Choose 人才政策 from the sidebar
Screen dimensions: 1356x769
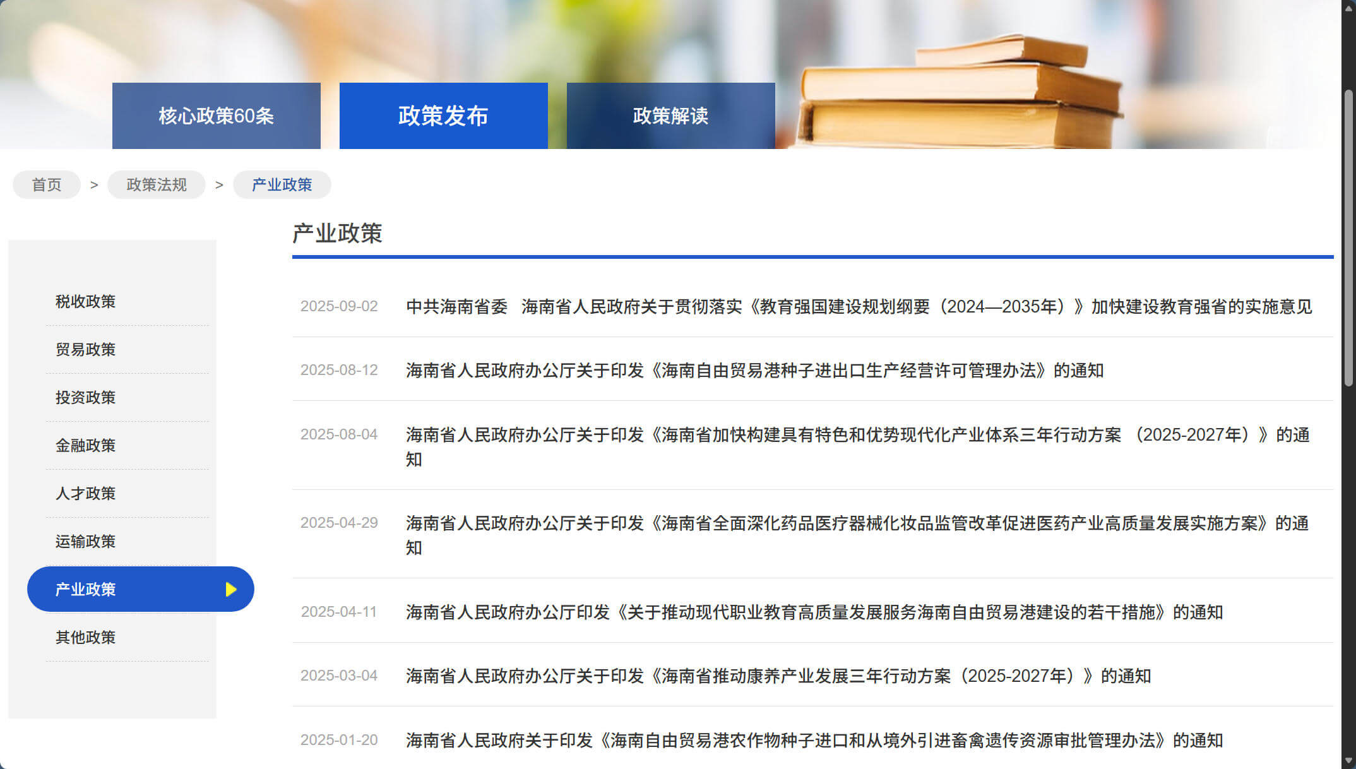click(x=86, y=494)
